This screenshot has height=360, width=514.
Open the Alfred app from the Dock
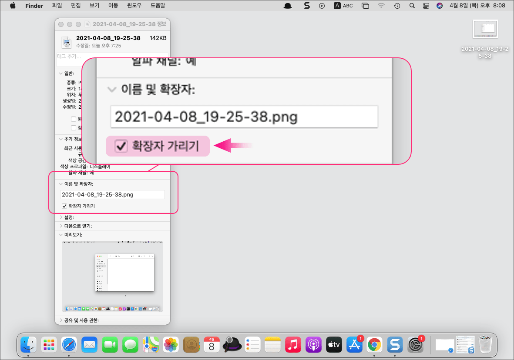pyautogui.click(x=232, y=344)
